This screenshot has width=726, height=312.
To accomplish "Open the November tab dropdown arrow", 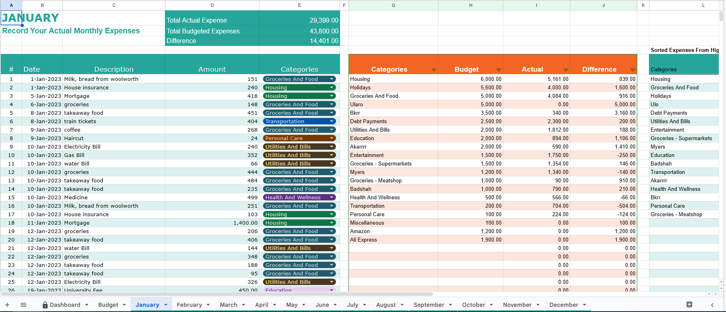I will coord(538,305).
